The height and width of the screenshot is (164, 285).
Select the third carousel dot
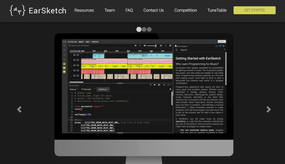point(149,29)
